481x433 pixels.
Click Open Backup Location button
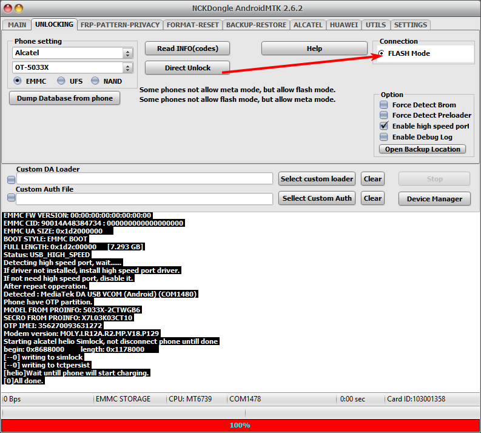tap(422, 149)
